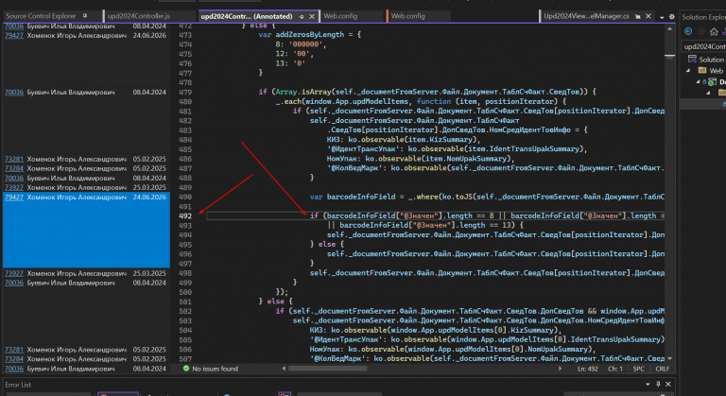Image resolution: width=726 pixels, height=396 pixels.
Task: Collapse the project node under Web
Action: [699, 81]
